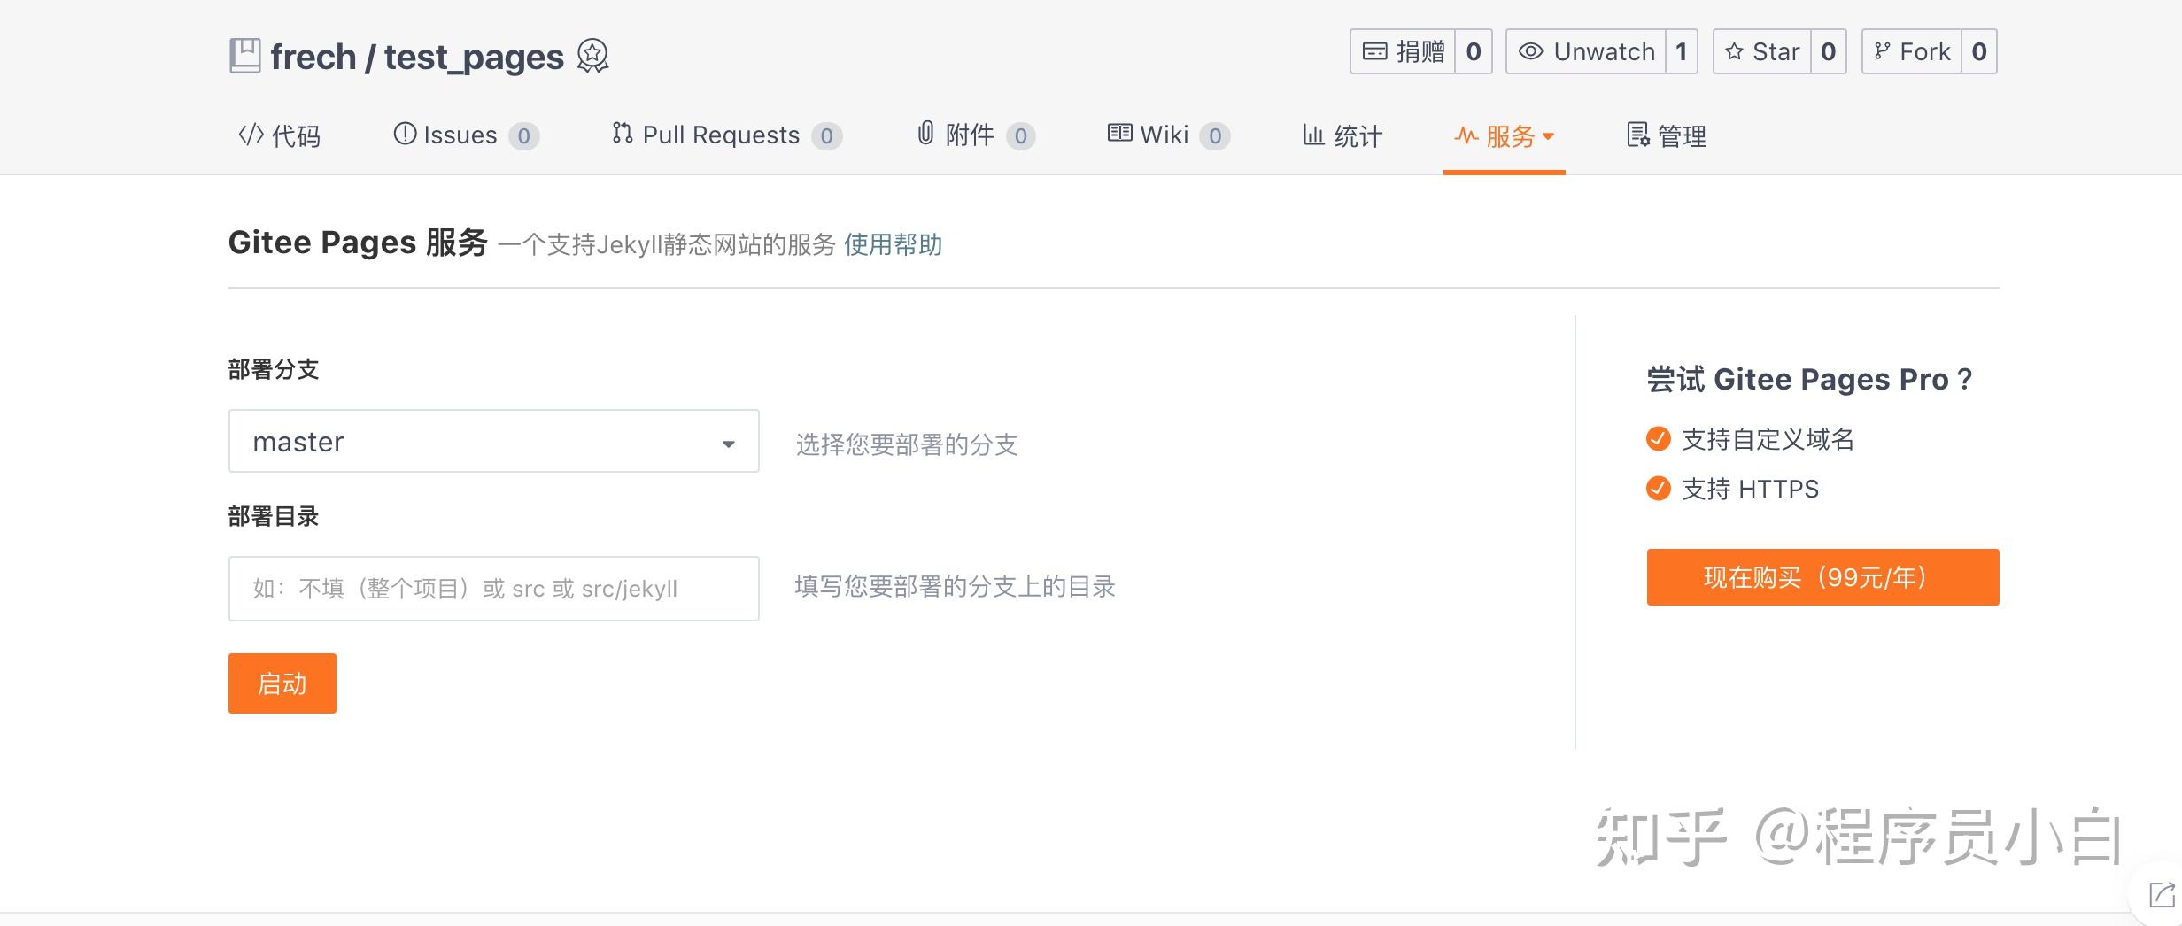This screenshot has height=926, width=2182.
Task: Open the Pull Requests tab
Action: click(x=722, y=135)
